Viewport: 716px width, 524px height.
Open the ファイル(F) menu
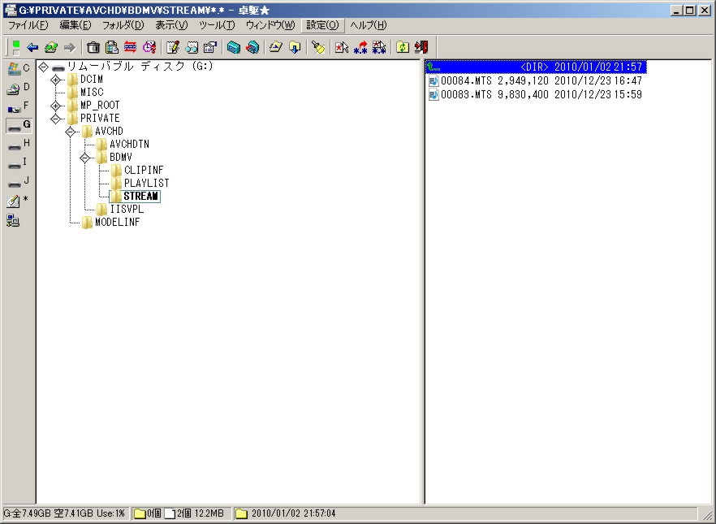tap(28, 25)
